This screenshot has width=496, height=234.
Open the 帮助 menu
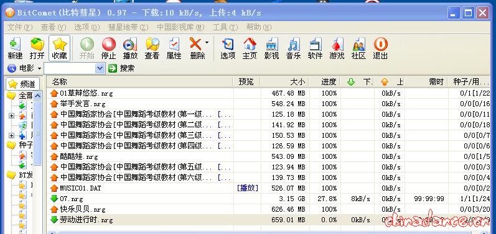pyautogui.click(x=259, y=27)
